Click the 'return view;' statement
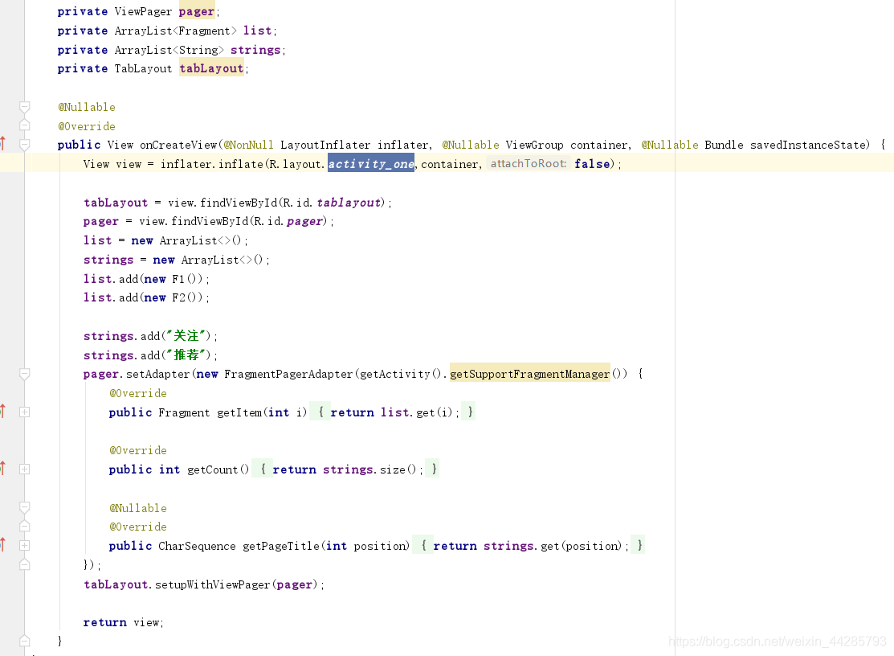This screenshot has width=894, height=656. 123,622
